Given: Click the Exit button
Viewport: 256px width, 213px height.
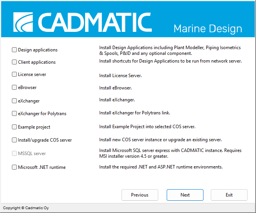Looking at the screenshot, I should pos(229,195).
